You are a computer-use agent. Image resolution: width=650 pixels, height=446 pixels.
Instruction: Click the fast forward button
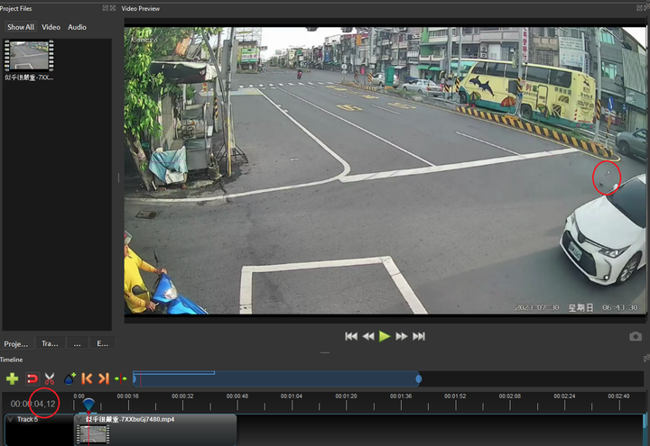[x=401, y=336]
